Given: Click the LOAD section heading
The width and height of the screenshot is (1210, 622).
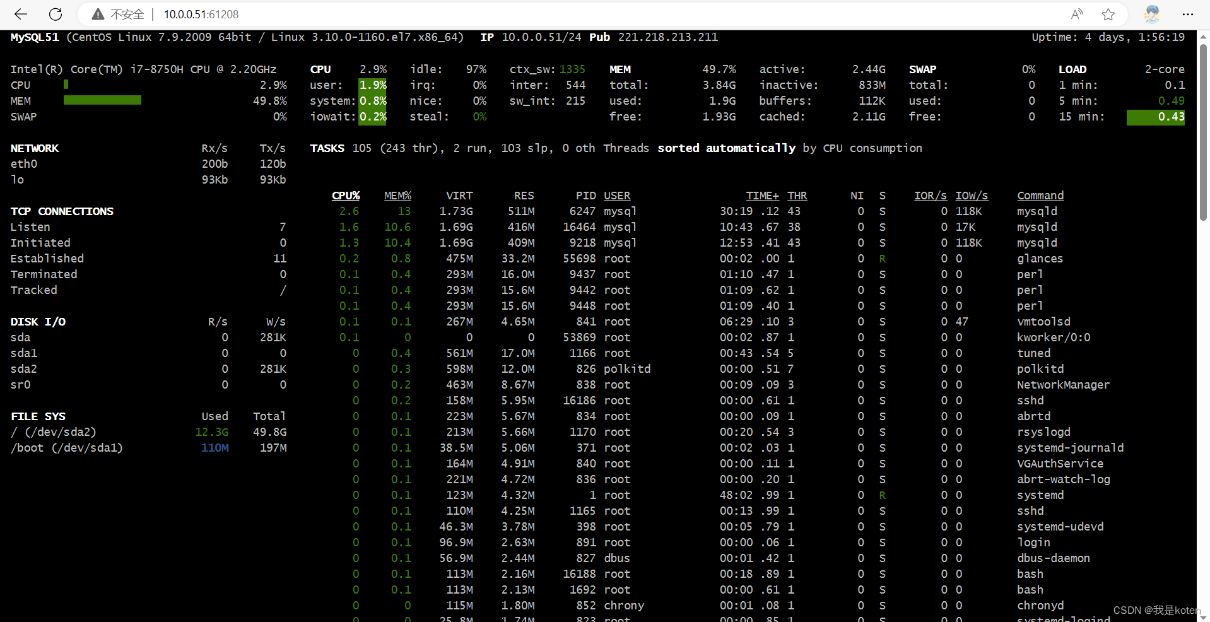Looking at the screenshot, I should click(x=1072, y=69).
